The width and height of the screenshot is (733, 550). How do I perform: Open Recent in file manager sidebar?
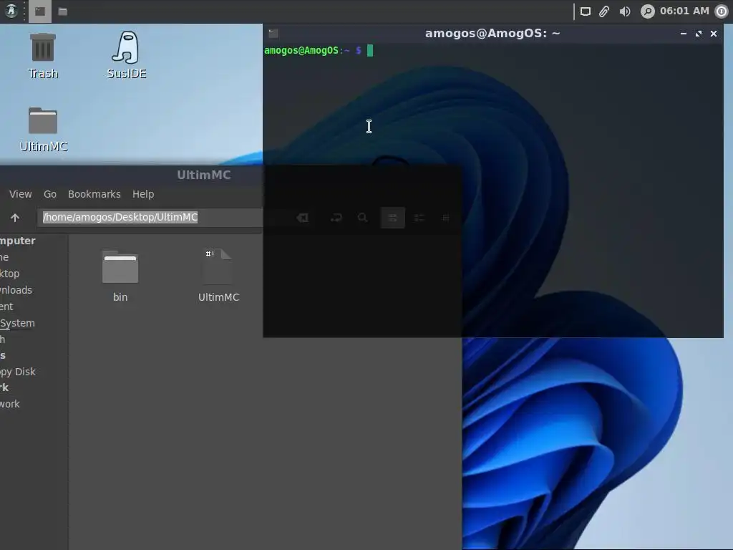(6, 307)
